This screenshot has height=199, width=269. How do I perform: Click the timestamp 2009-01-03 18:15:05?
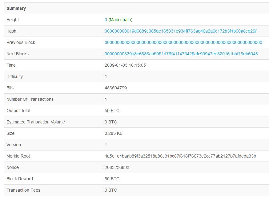(125, 65)
